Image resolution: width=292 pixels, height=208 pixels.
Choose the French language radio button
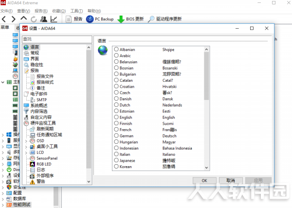tap(116, 130)
